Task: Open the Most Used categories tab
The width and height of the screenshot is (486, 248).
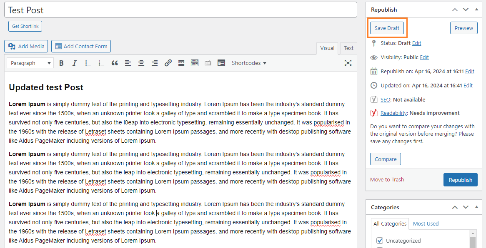Action: [426, 224]
